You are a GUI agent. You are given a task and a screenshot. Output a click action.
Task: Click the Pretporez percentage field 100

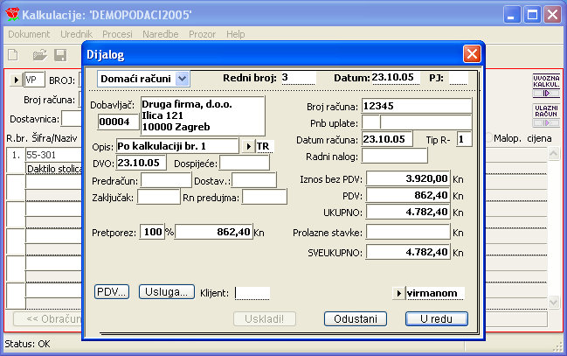click(152, 232)
